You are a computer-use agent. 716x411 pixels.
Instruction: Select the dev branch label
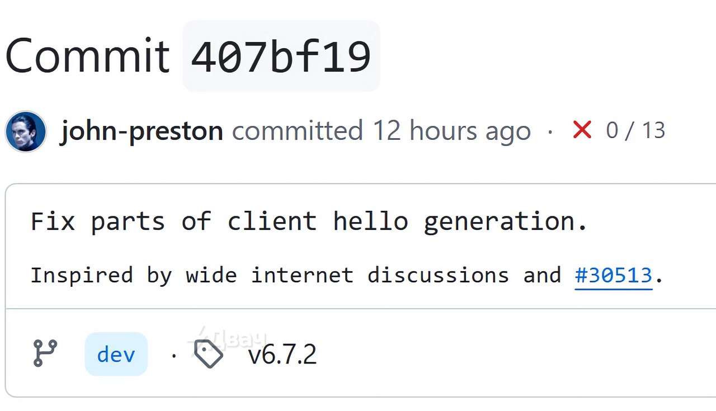116,355
